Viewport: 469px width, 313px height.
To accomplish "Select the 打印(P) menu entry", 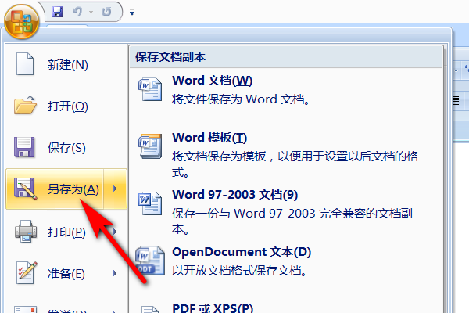I will pos(66,232).
